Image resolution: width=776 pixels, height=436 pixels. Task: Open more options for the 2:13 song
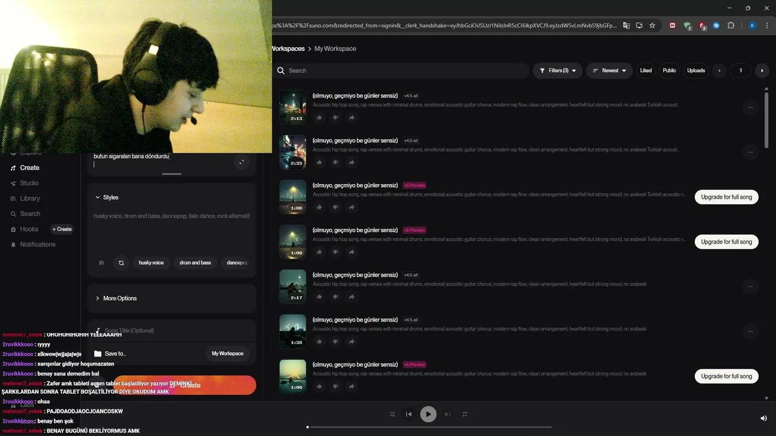pos(751,107)
